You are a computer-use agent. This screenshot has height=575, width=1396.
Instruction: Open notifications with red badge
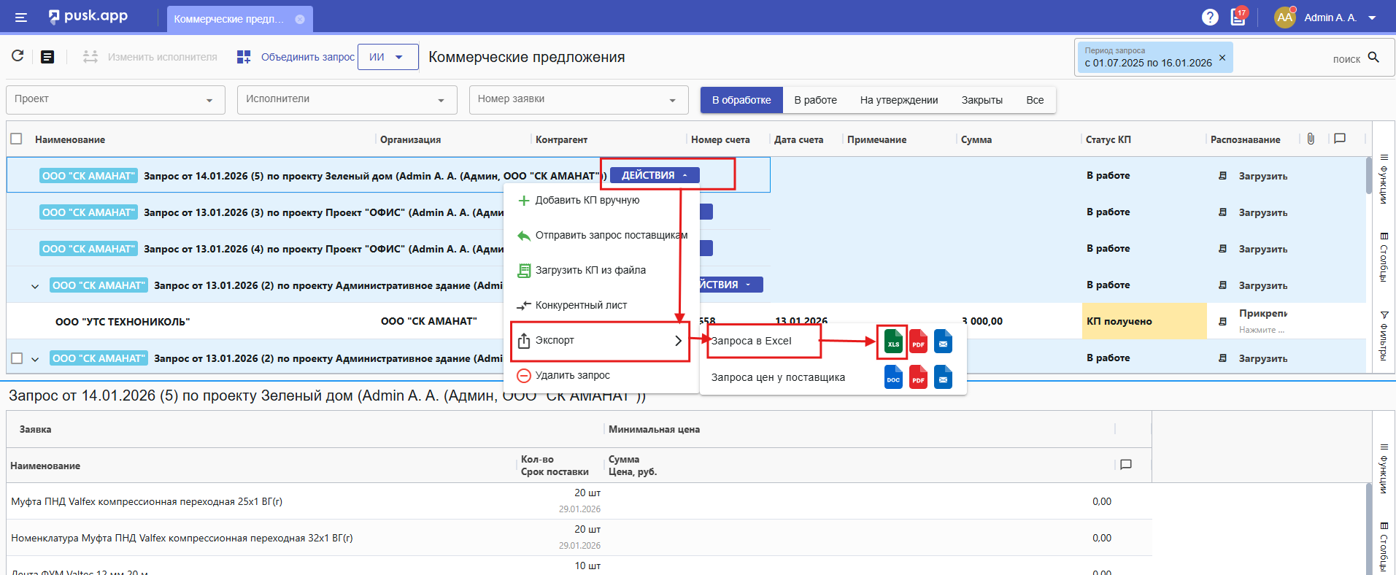pos(1238,17)
